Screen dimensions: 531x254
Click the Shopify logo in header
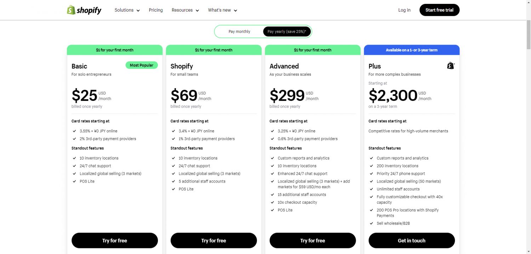pyautogui.click(x=84, y=10)
